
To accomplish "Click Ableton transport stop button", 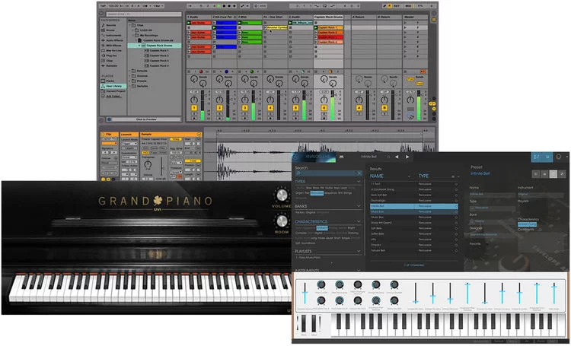I will (224, 6).
